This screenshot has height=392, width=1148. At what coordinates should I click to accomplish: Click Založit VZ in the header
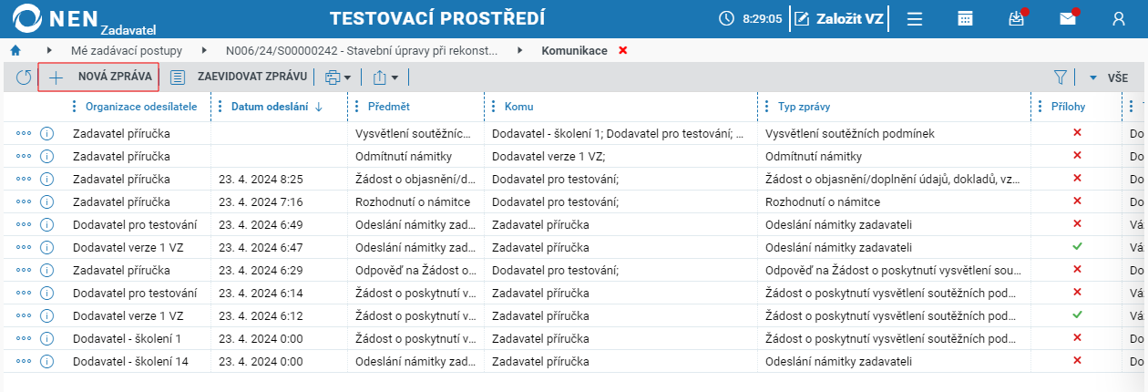tap(838, 19)
